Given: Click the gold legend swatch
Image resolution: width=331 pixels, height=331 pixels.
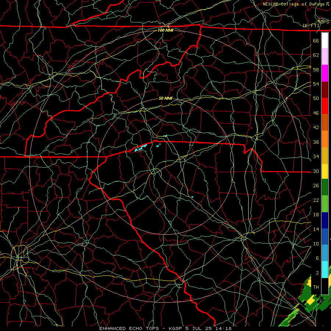Looking at the screenshot, I should tap(325, 156).
